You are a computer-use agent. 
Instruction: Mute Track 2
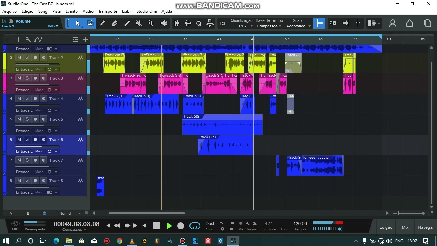(19, 57)
